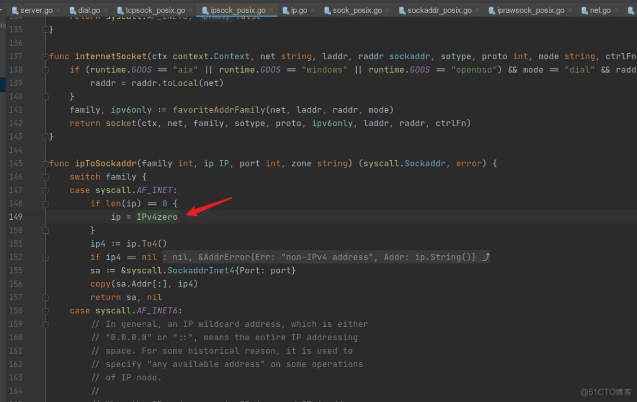Switch to the tcpsock_posix.go tab

[x=155, y=10]
